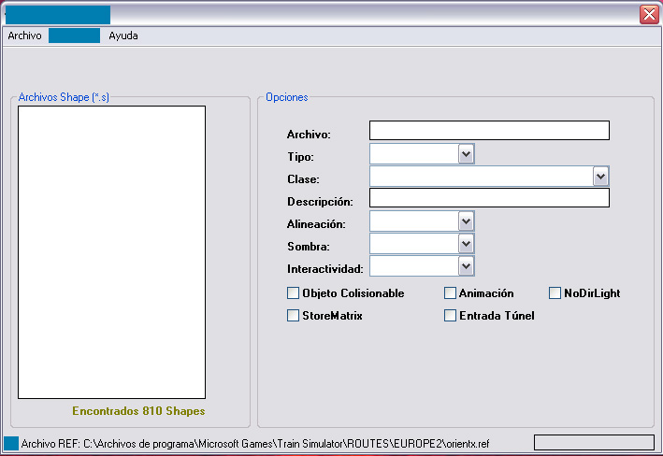Expand the Interactividad dropdown
This screenshot has width=663, height=456.
[467, 266]
